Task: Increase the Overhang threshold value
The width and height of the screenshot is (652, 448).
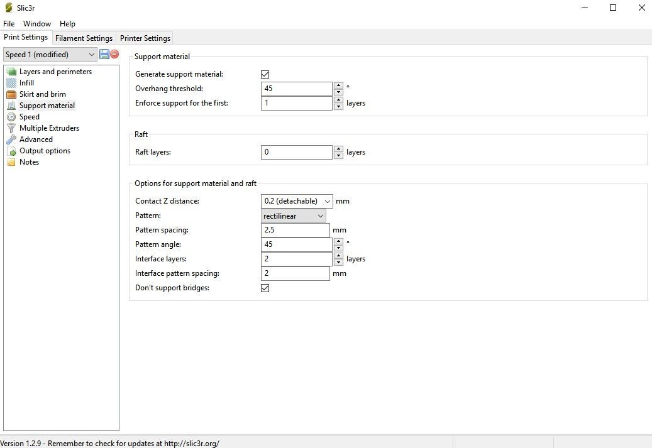Action: [338, 85]
